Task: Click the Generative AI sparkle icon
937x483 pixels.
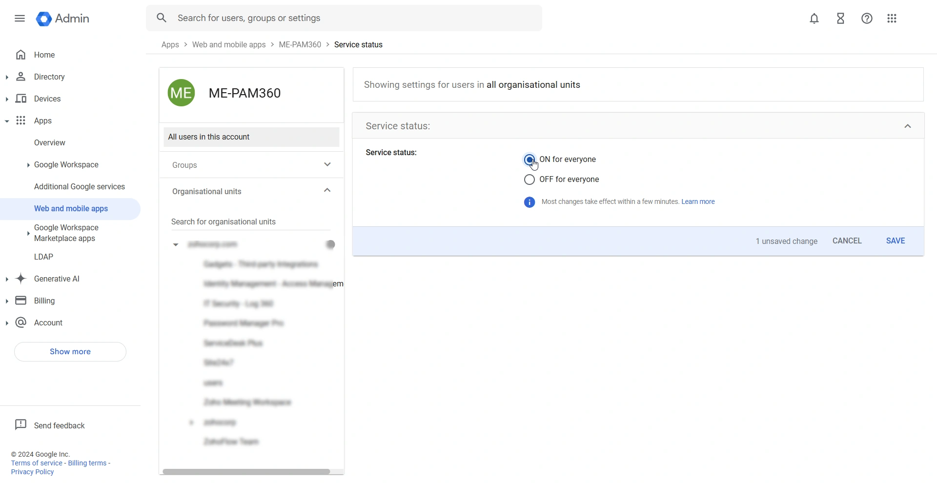Action: [21, 279]
